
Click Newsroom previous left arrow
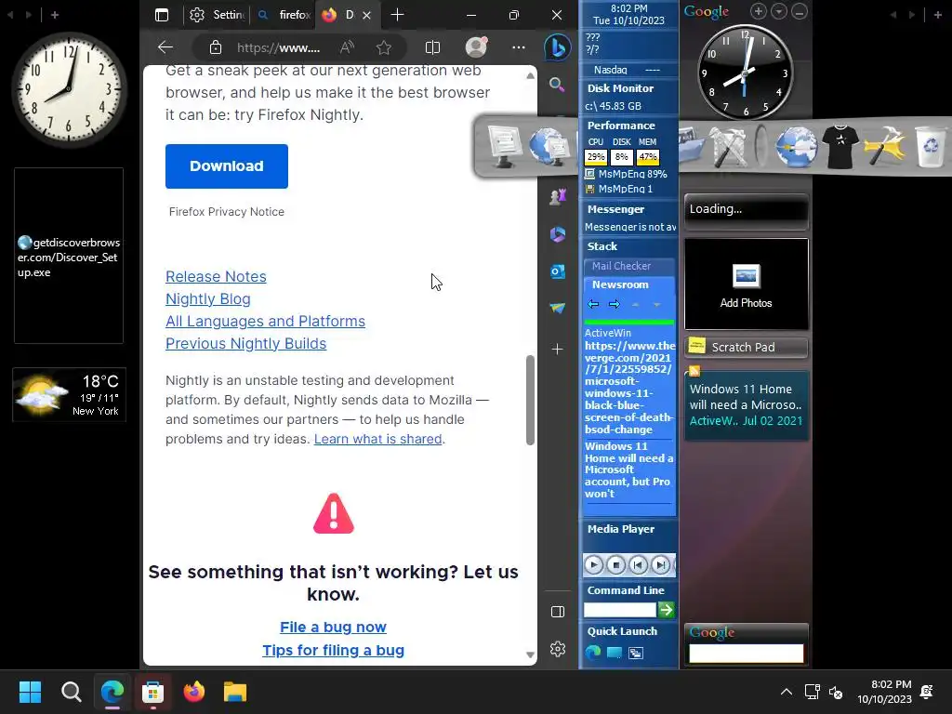[593, 304]
